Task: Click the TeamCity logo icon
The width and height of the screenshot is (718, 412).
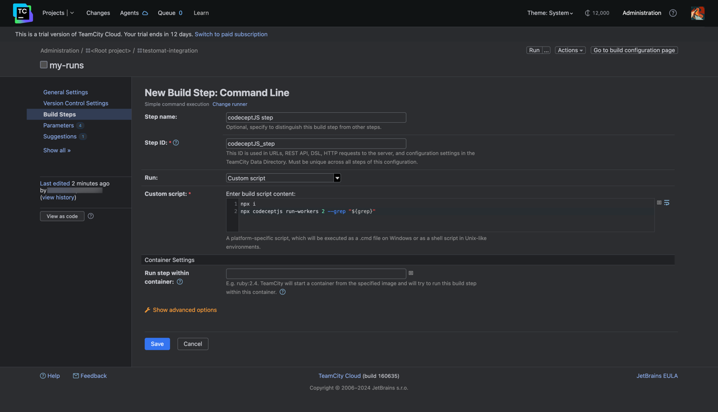Action: tap(22, 13)
